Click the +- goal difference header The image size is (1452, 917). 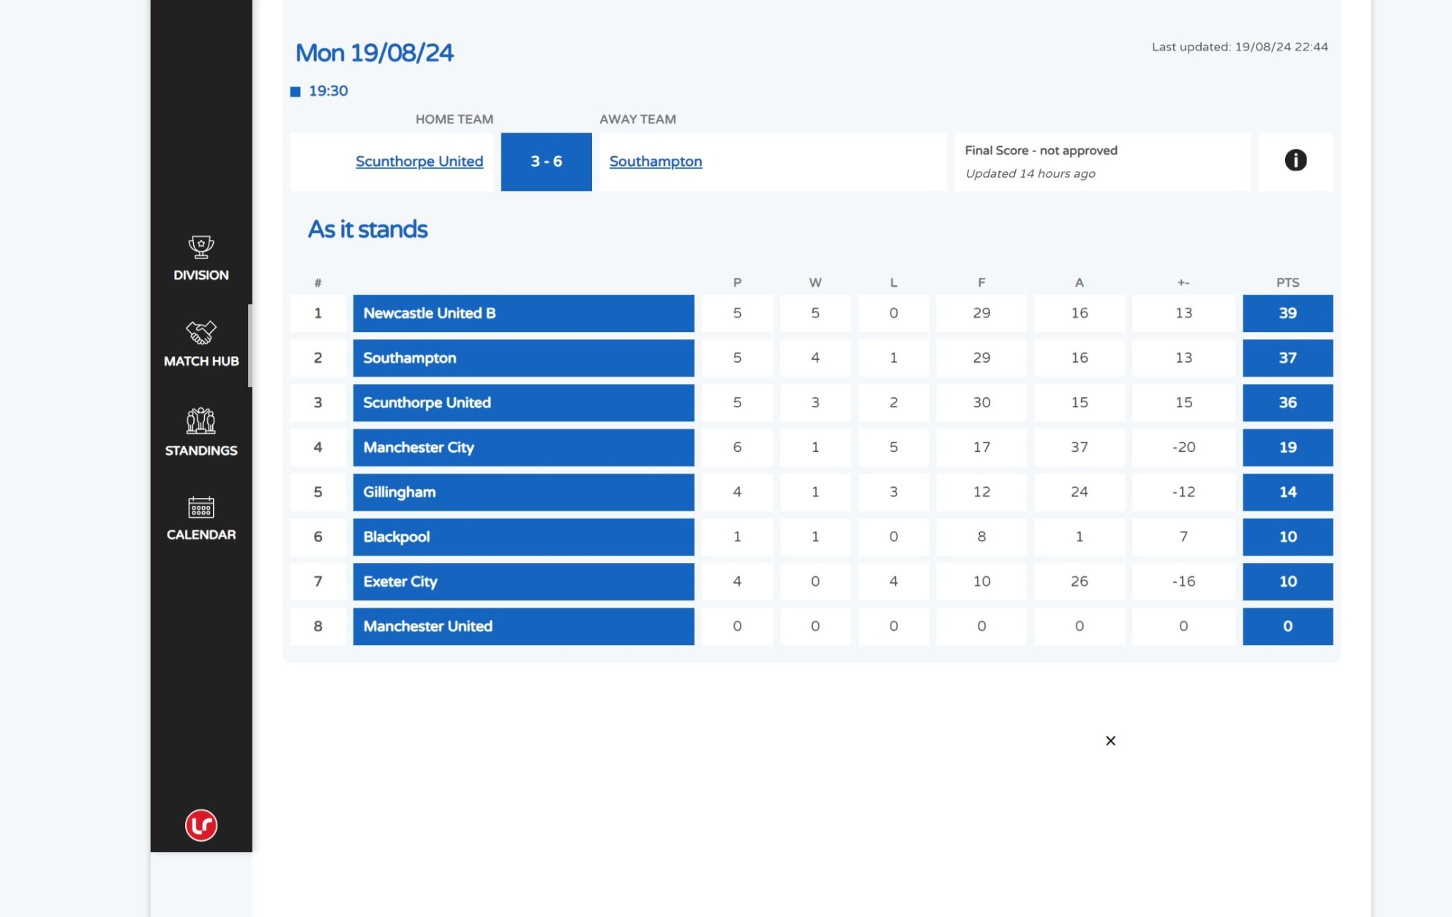1183,282
